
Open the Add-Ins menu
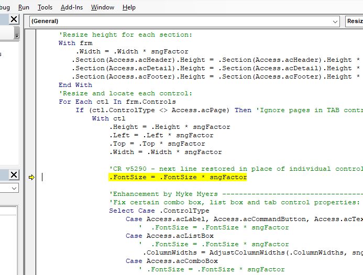72,7
